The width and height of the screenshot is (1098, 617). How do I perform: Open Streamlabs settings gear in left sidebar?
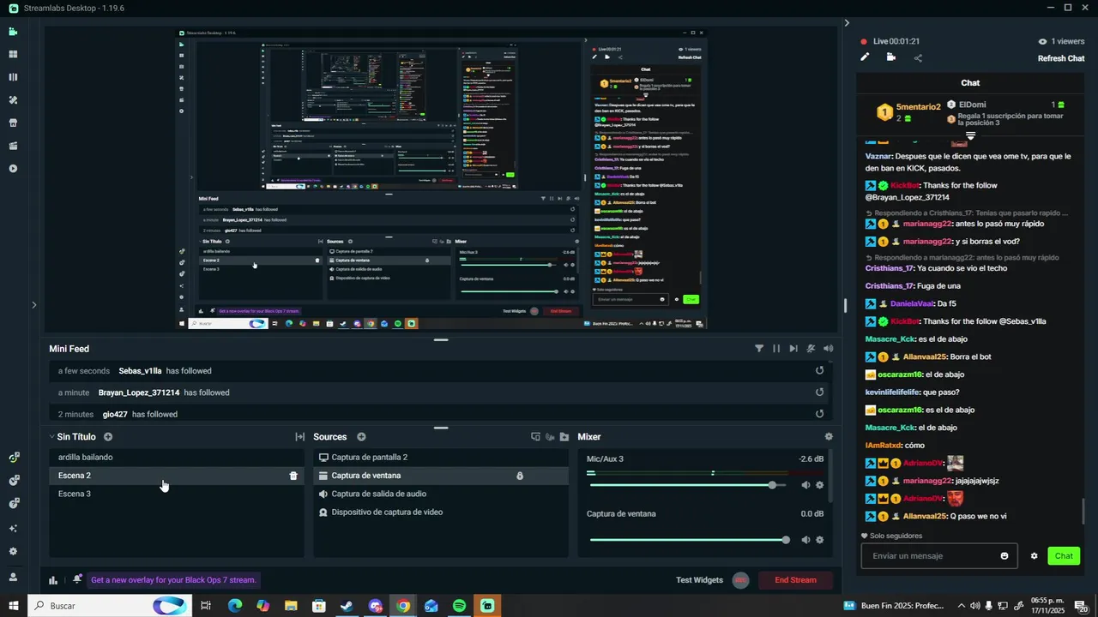pyautogui.click(x=13, y=552)
